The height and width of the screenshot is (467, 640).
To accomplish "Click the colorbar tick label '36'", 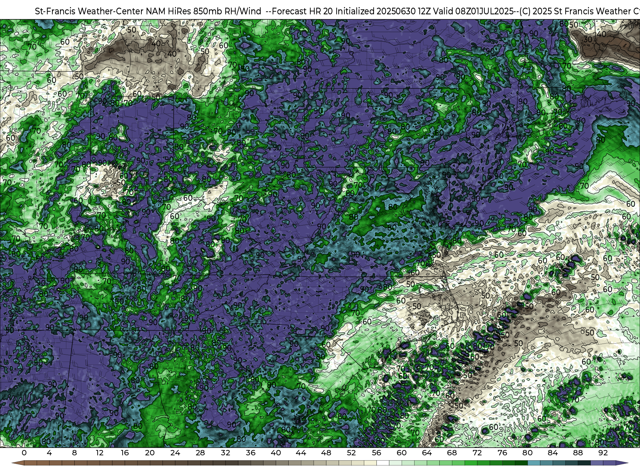I will (251, 453).
